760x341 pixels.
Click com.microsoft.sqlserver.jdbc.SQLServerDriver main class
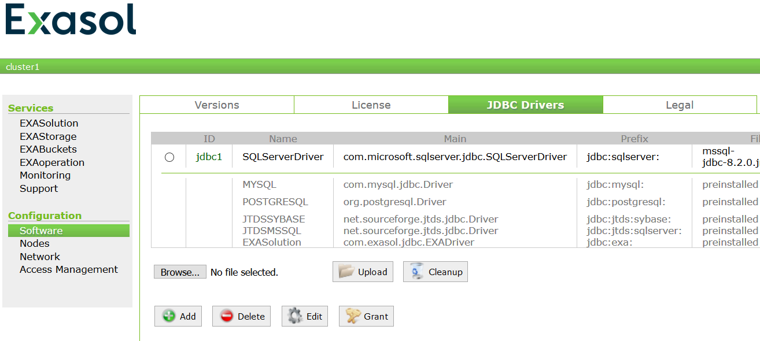click(x=455, y=157)
